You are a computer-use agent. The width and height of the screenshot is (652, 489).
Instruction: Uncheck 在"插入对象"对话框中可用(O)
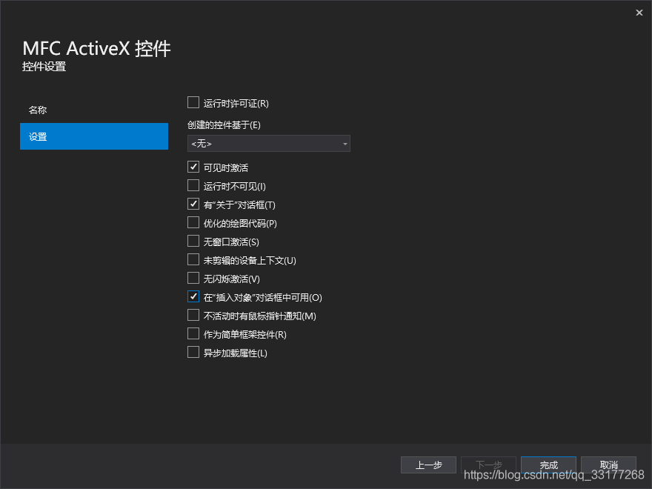193,296
